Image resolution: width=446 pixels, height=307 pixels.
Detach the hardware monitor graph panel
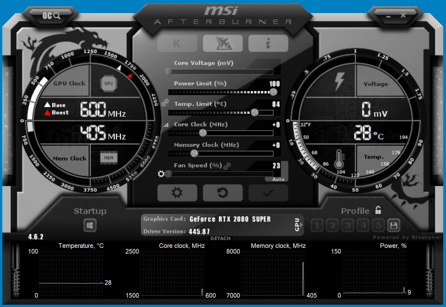[x=220, y=238]
